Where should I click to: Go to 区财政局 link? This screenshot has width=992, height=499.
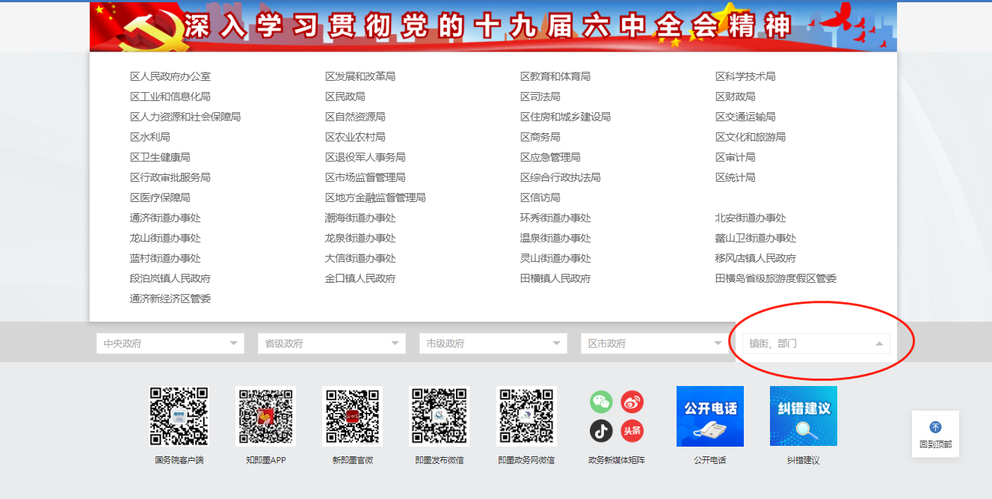tap(735, 97)
